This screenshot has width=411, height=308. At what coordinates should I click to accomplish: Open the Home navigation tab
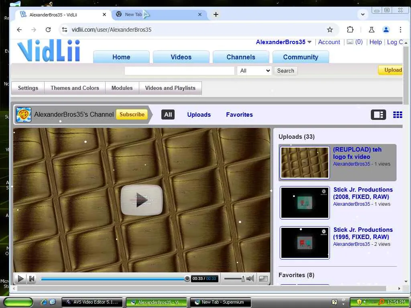tap(121, 57)
